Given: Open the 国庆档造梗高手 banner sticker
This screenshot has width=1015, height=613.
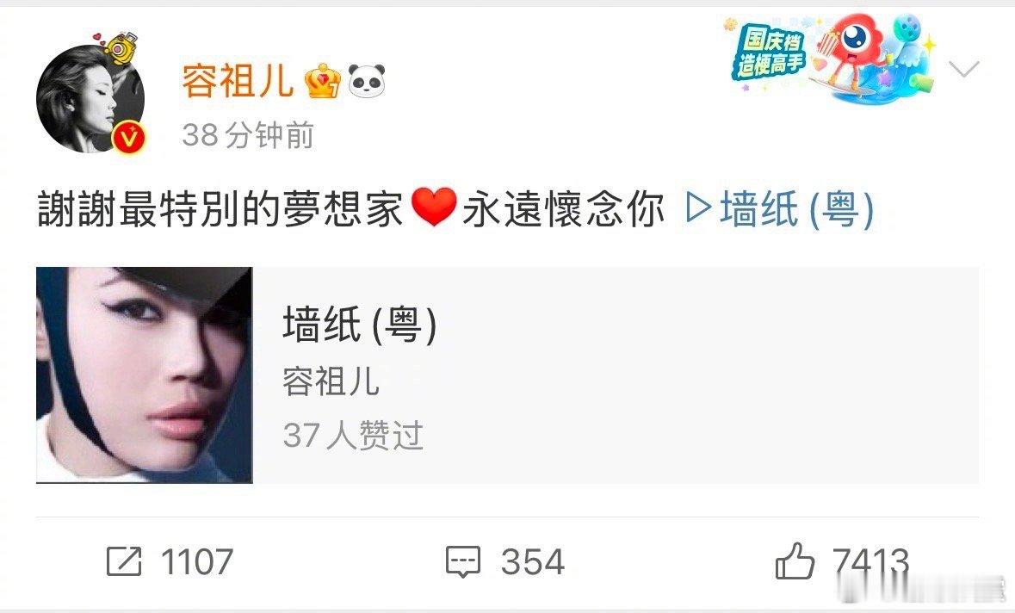Looking at the screenshot, I should point(832,59).
